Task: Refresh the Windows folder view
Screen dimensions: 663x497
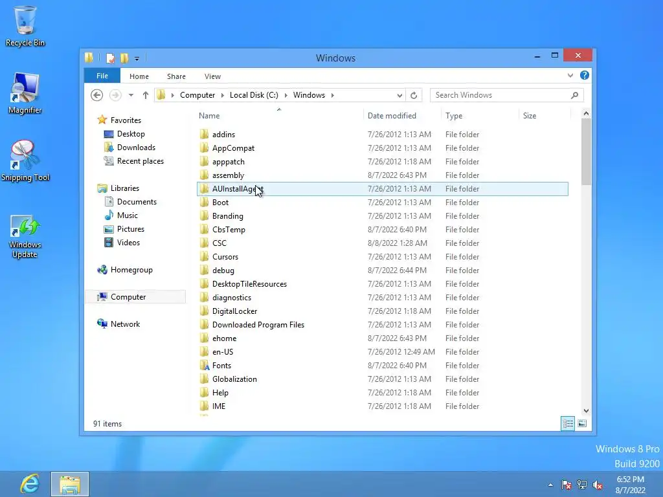Action: pos(414,96)
